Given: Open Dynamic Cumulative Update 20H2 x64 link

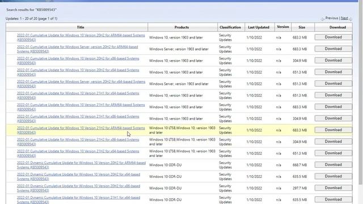Looking at the screenshot, I should click(x=78, y=176).
